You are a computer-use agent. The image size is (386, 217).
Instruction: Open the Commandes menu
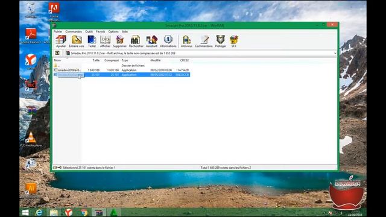pos(74,31)
